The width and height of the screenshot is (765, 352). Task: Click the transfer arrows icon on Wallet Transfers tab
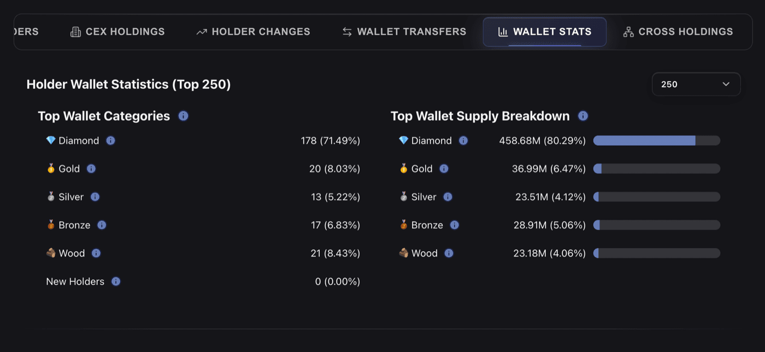pyautogui.click(x=346, y=32)
